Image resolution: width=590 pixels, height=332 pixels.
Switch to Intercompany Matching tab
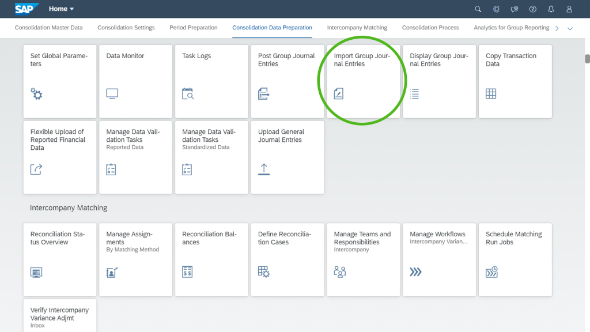coord(357,28)
